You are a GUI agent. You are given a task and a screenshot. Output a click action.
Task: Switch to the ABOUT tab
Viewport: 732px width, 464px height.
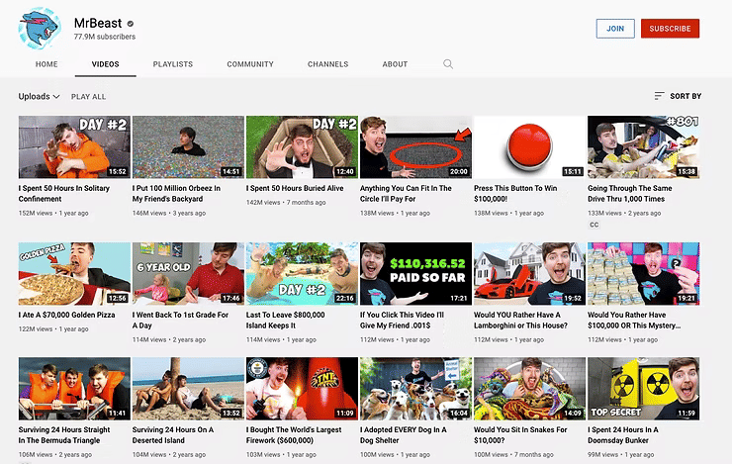coord(395,64)
